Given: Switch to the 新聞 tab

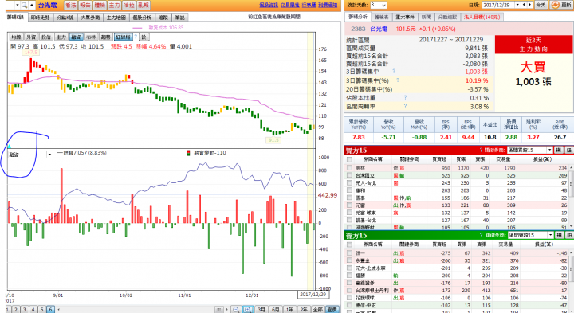Looking at the screenshot, I should (x=427, y=18).
